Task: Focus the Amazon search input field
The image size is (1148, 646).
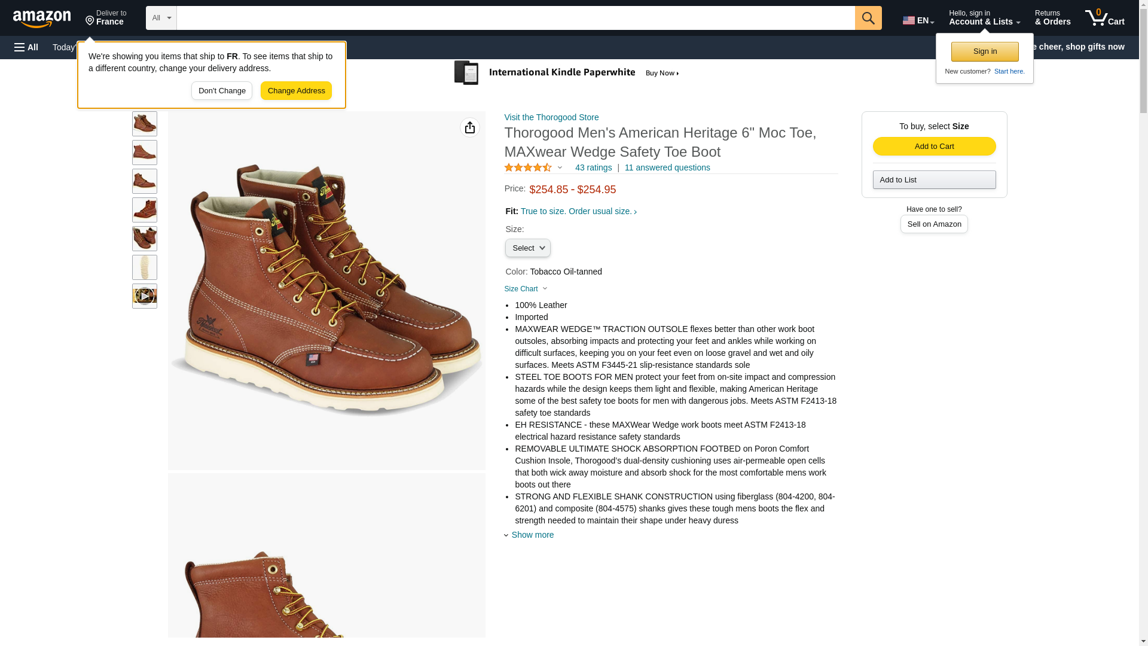Action: coord(515,18)
